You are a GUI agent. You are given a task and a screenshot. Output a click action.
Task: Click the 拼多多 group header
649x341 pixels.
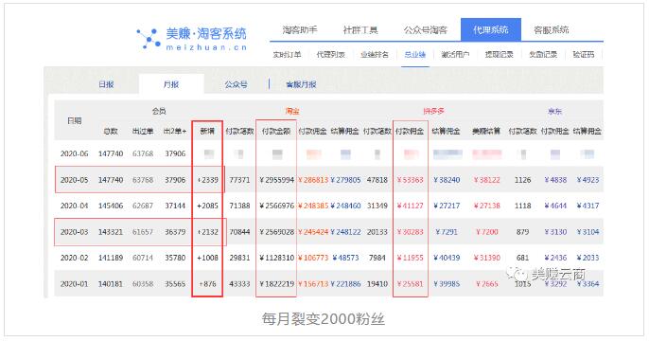433,111
